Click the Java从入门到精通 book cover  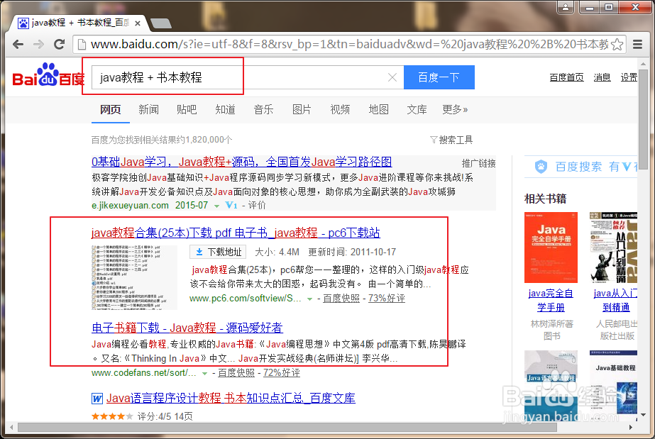[613, 247]
